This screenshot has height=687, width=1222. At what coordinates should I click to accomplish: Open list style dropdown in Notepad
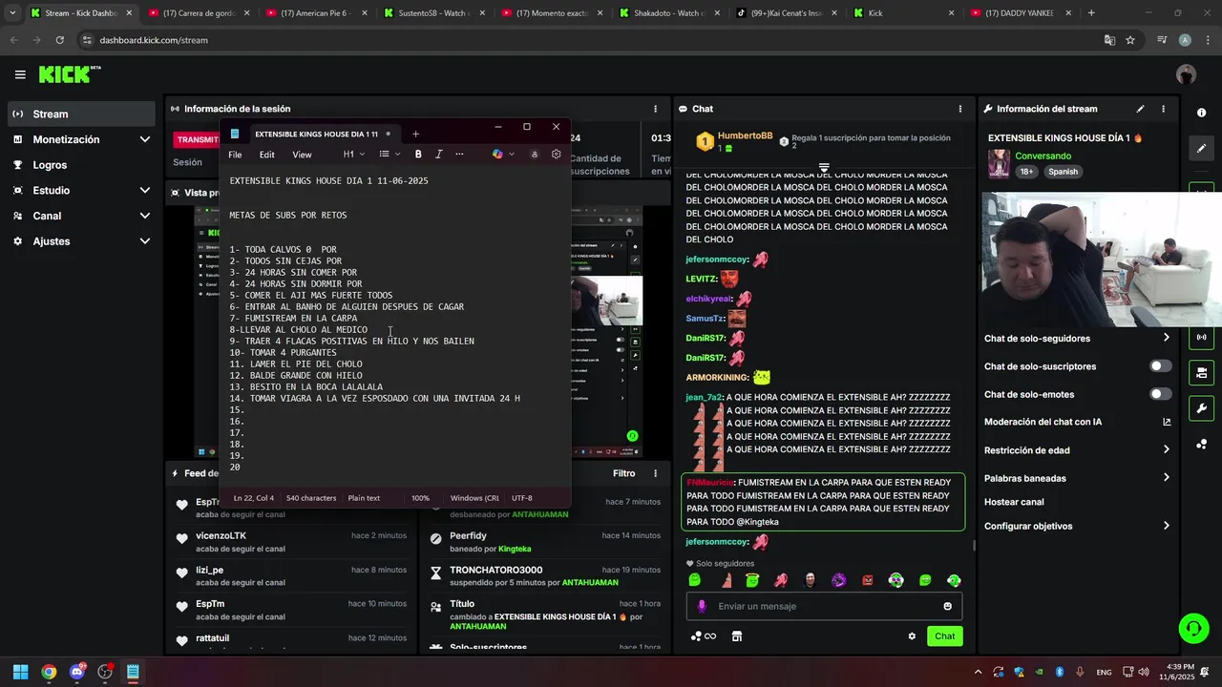pos(390,154)
